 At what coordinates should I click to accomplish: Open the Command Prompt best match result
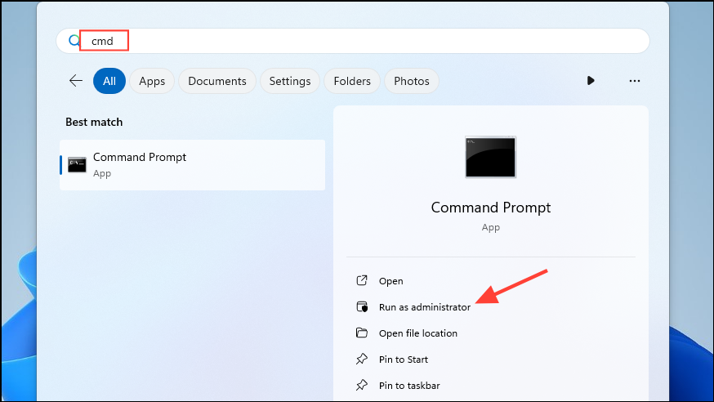(192, 165)
